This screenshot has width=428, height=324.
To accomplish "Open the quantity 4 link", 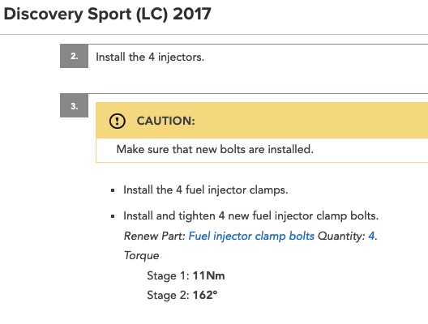I will coord(371,236).
